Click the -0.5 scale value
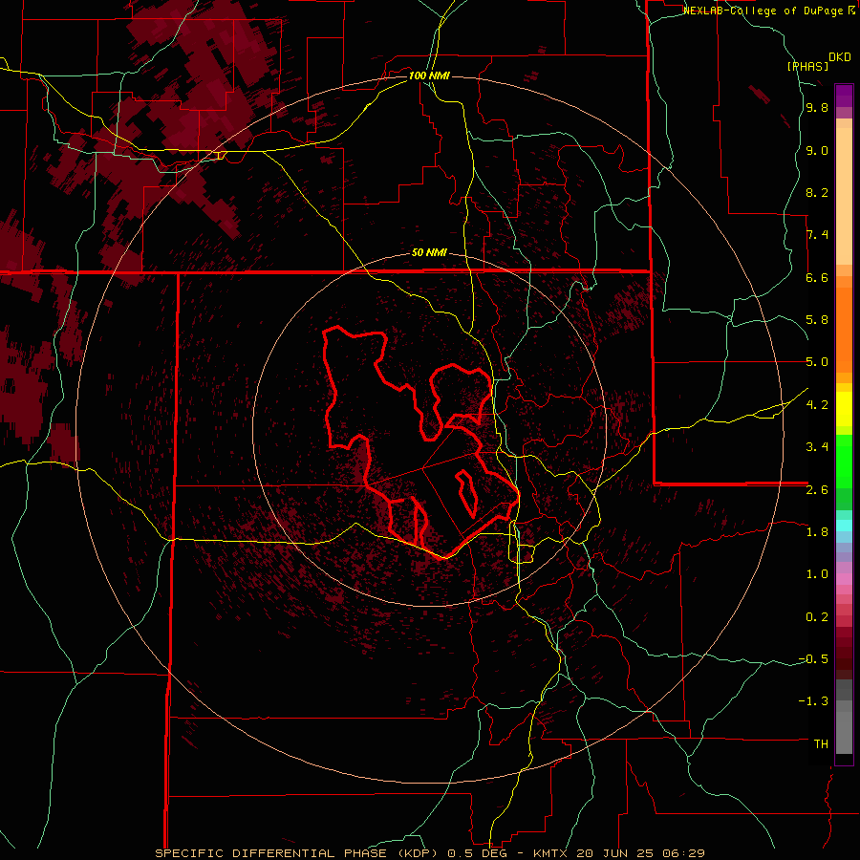860x860 pixels. [813, 658]
